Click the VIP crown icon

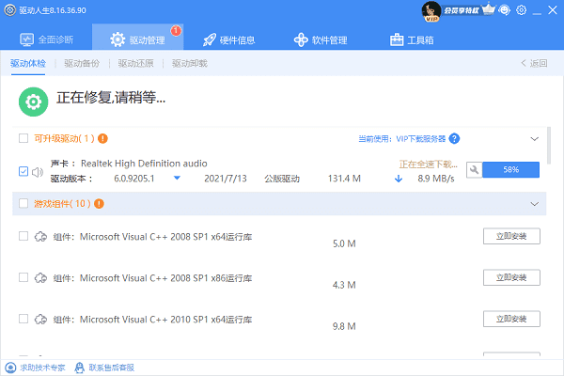tap(488, 8)
